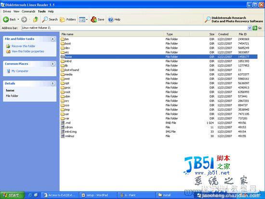
Task: Sort by Created column header
Action: pos(226,34)
